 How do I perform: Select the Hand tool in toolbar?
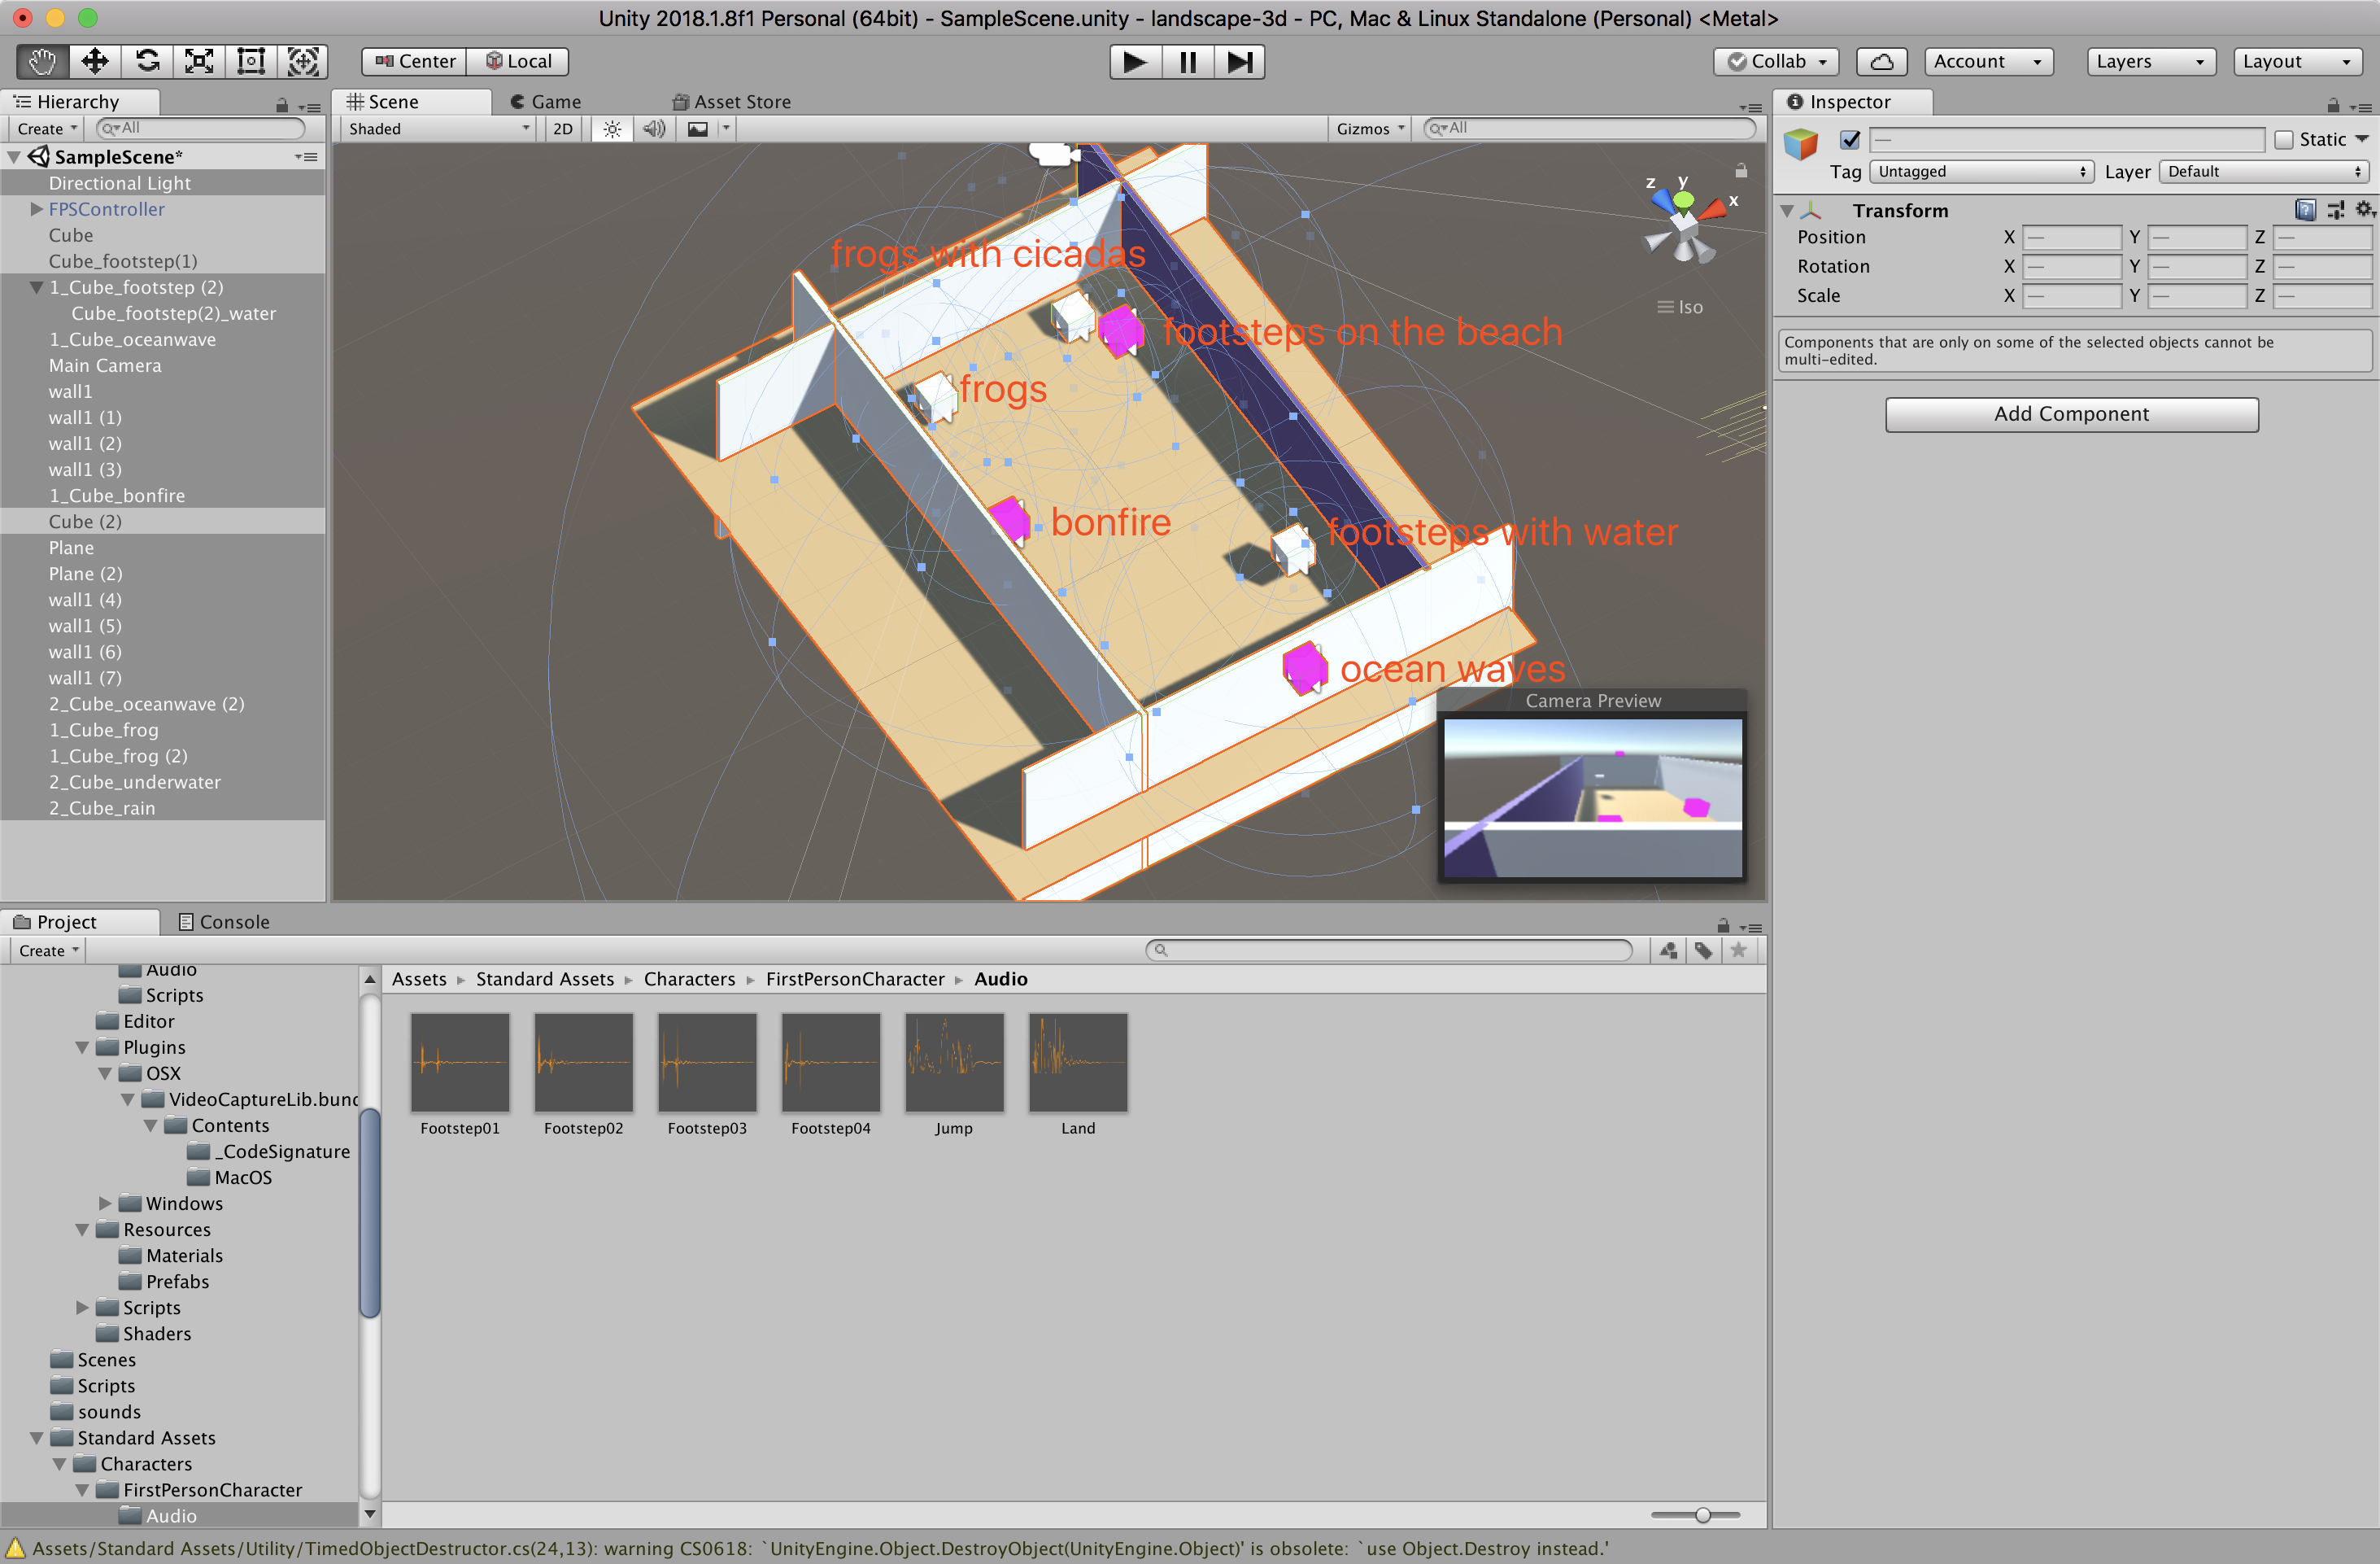43,62
